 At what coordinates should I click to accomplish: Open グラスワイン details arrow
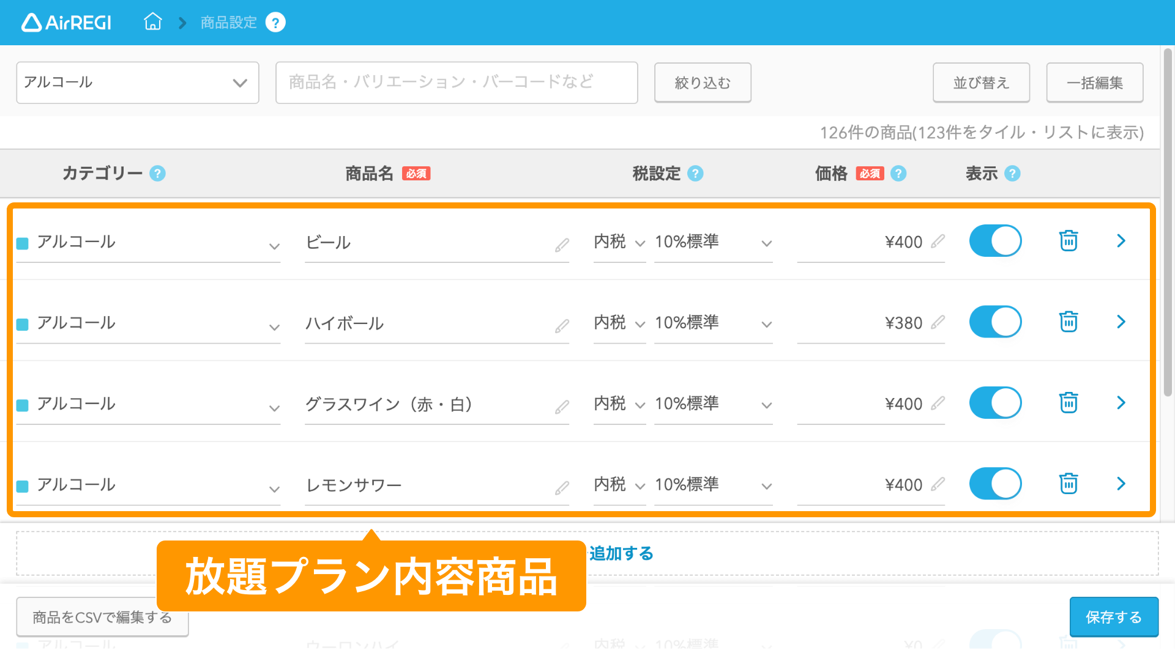pyautogui.click(x=1121, y=403)
